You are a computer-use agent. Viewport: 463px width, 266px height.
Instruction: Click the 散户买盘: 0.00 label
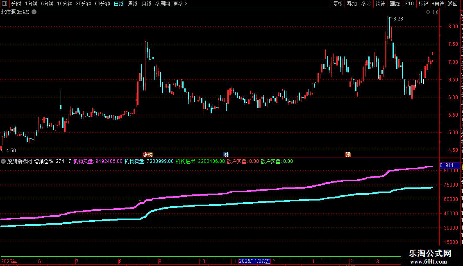243,161
